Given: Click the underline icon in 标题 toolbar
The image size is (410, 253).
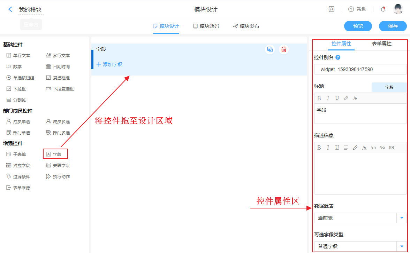Looking at the screenshot, I should tap(337, 98).
